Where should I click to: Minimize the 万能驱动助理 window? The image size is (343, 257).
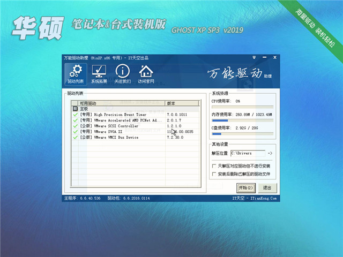pos(264,57)
